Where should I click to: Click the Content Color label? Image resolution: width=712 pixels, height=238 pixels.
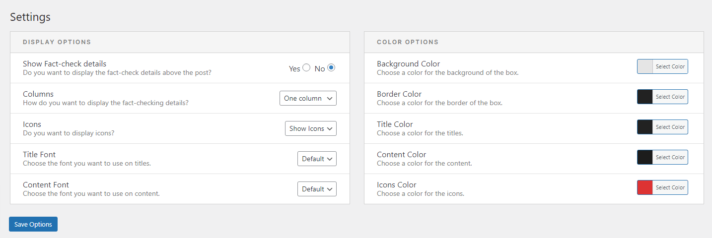click(x=402, y=155)
